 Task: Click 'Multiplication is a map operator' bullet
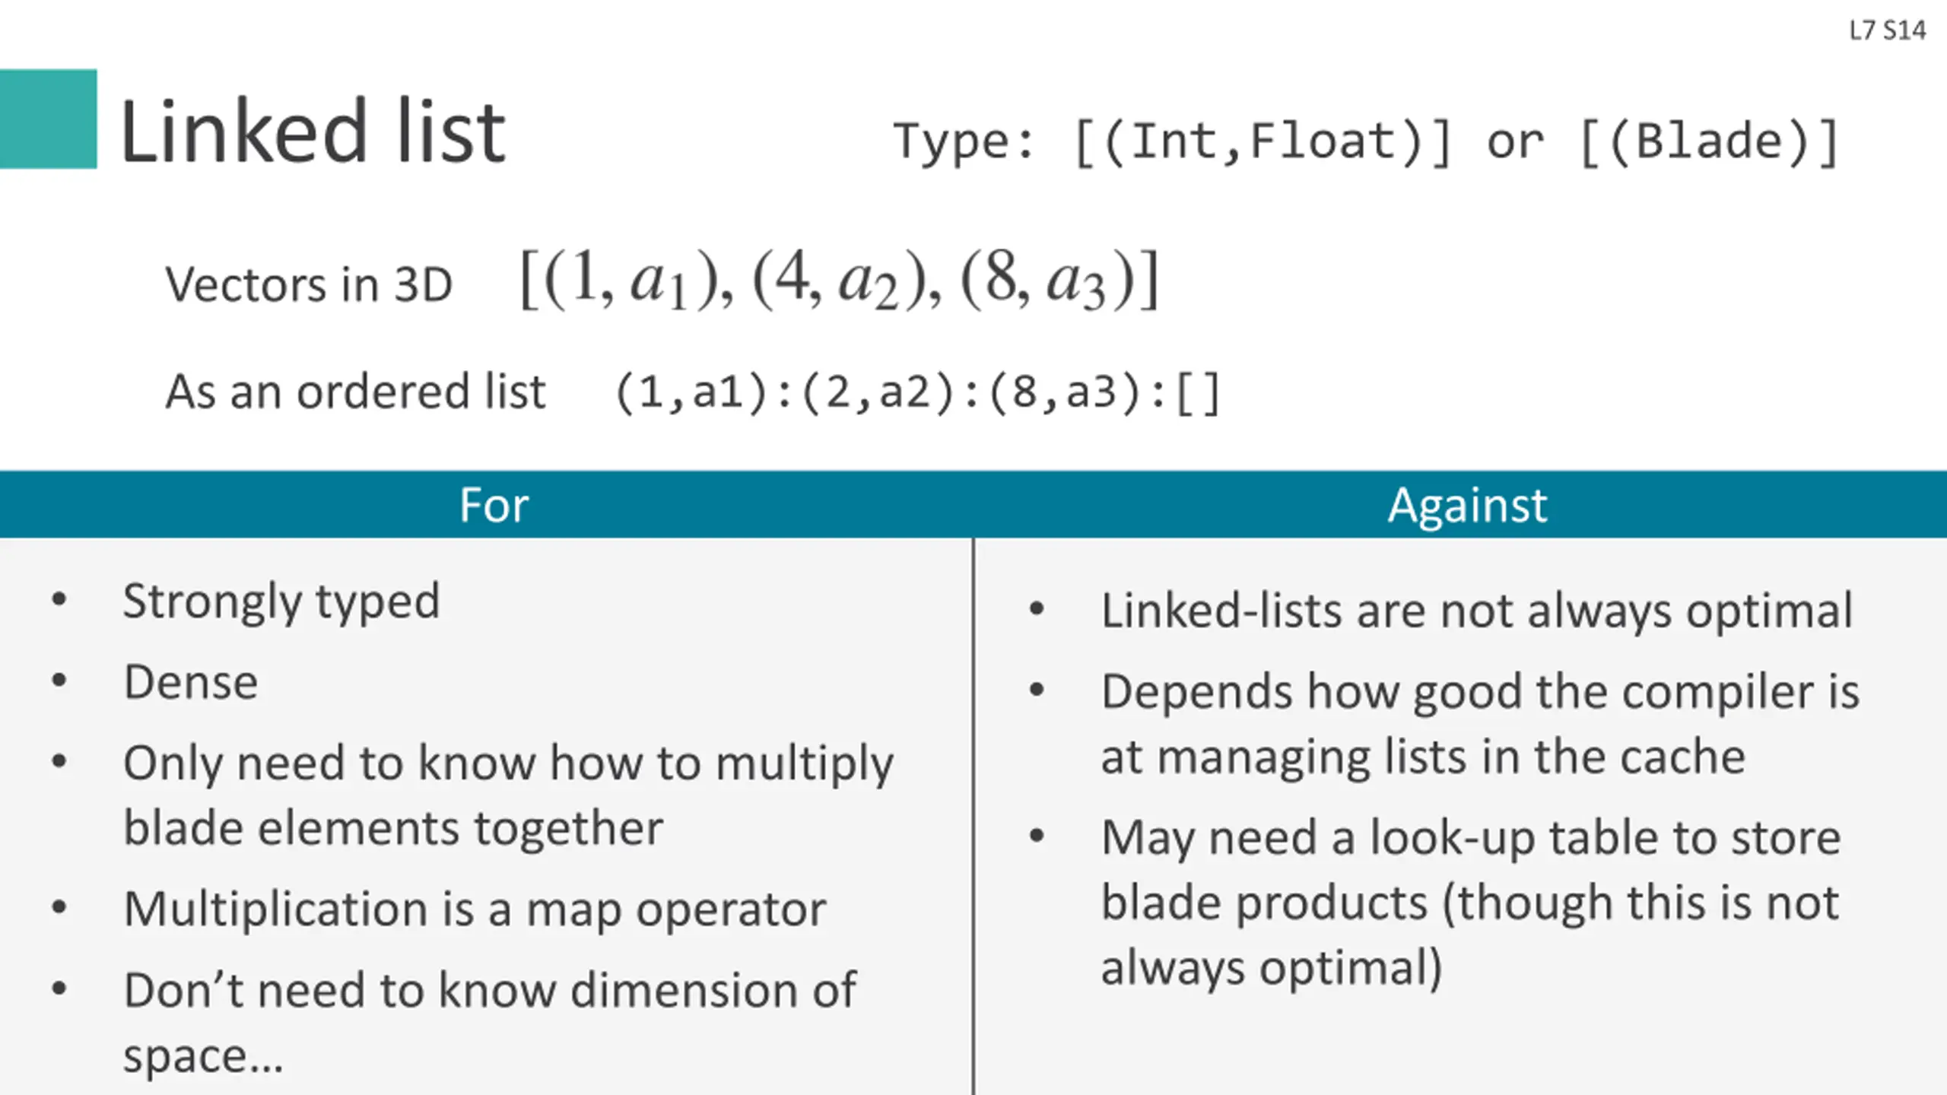[x=475, y=909]
